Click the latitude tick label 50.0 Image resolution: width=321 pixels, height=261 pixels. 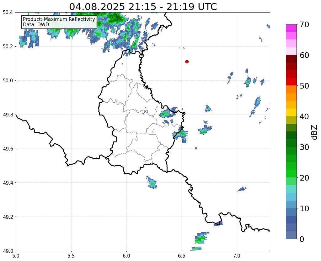click(8, 81)
